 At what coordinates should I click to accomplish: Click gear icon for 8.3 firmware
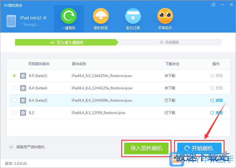(x=23, y=113)
